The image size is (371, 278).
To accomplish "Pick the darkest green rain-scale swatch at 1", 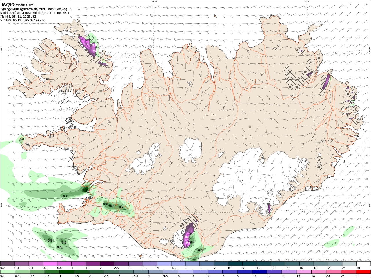I will (x=67, y=272).
